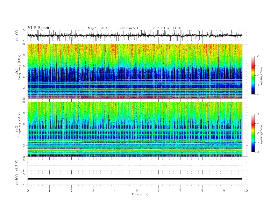Click the "station=ATH" header label
Viewport: 277px width, 214px height.
130,28
